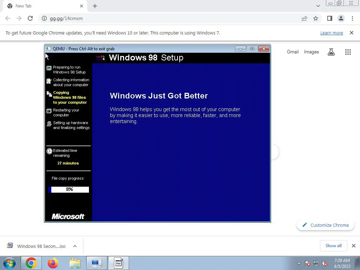Open Chrome three-dot menu

point(352,18)
